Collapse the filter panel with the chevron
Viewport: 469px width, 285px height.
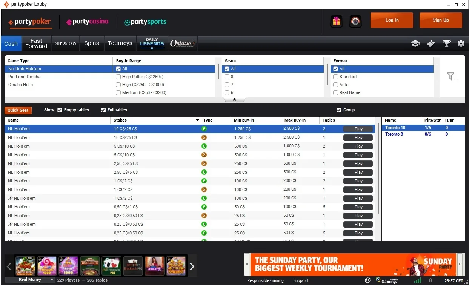(x=234, y=99)
